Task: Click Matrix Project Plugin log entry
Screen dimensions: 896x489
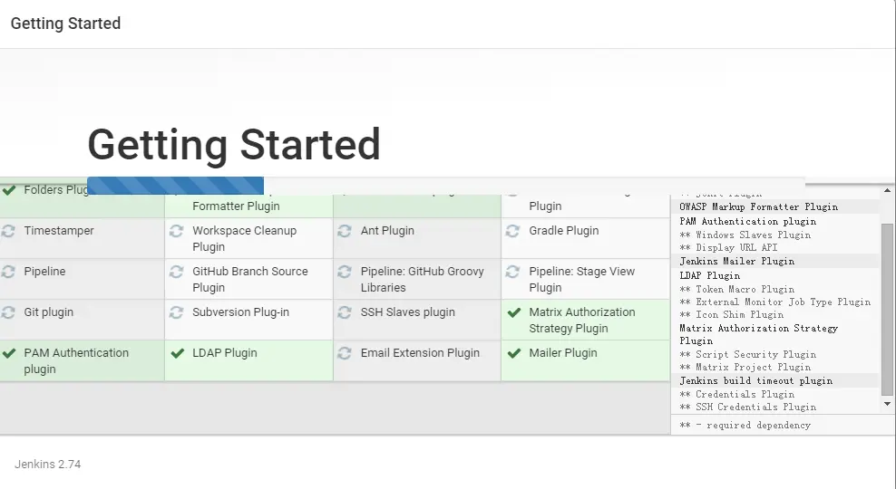Action: click(x=745, y=368)
